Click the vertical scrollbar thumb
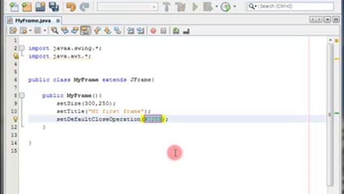 point(329,114)
